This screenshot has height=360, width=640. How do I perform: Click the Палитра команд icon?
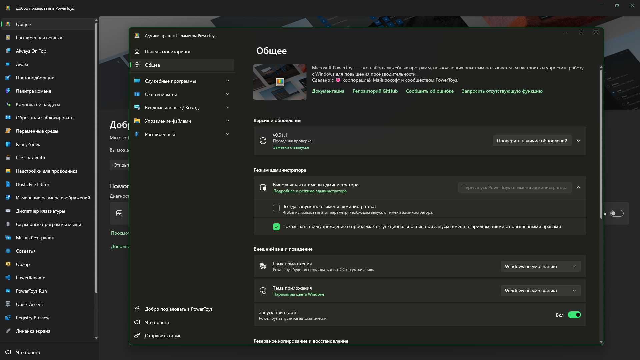(8, 91)
